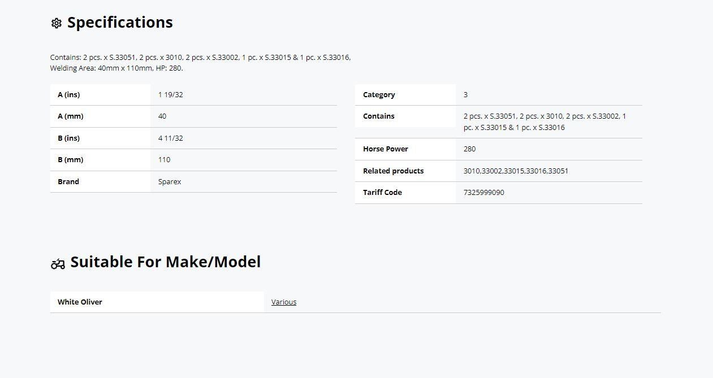Click the Welding Area description text line
The height and width of the screenshot is (378, 713).
tap(116, 68)
